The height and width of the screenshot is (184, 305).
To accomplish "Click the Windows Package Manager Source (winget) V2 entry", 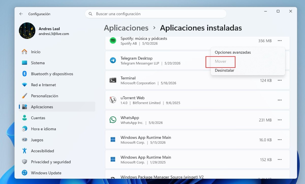I will (197, 174).
